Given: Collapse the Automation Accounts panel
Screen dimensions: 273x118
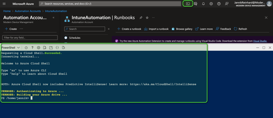Looking at the screenshot, I should tap(53, 18).
